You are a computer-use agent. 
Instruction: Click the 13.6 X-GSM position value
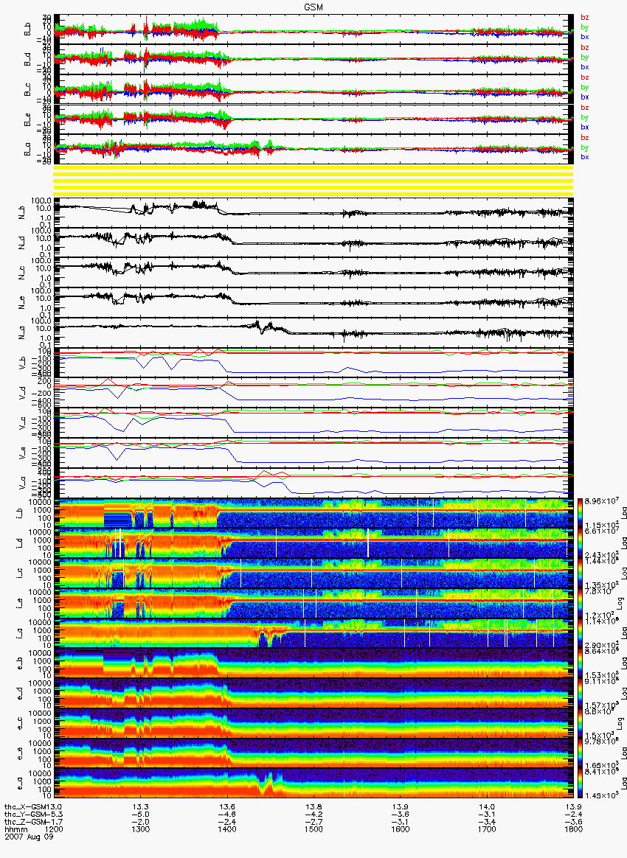[227, 807]
